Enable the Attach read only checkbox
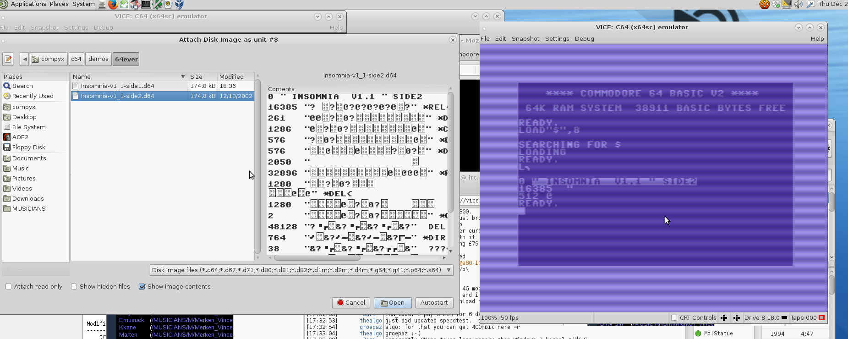Viewport: 848px width, 339px height. [x=8, y=287]
